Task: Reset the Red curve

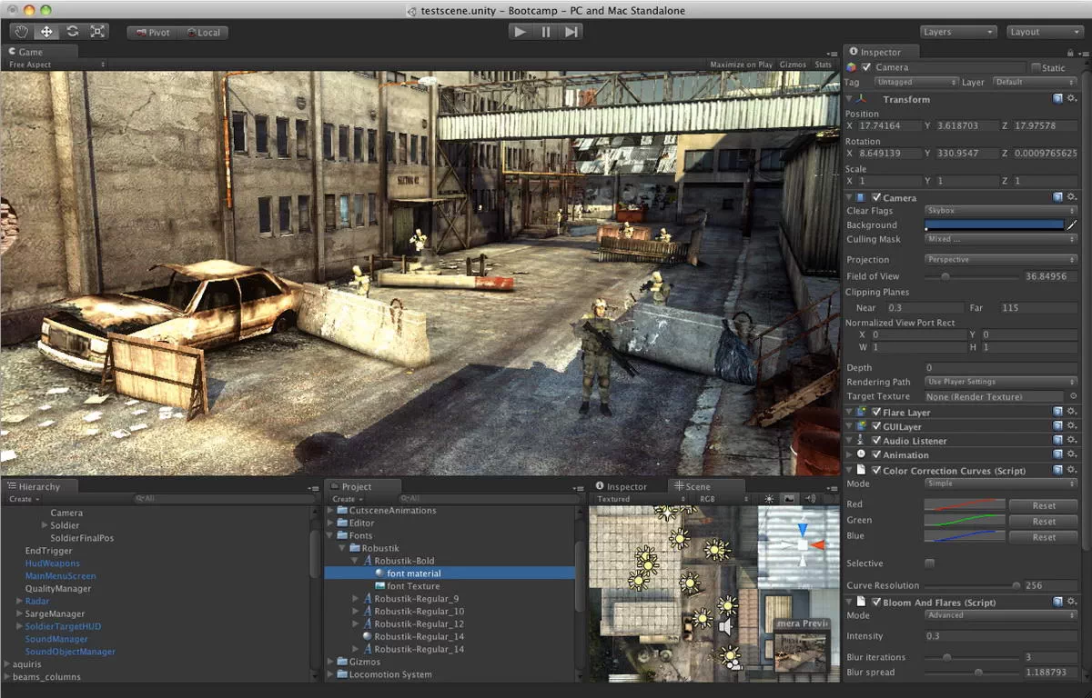Action: click(x=1044, y=505)
